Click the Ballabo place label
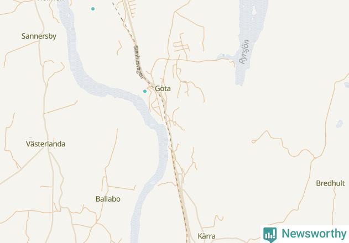 108,199
